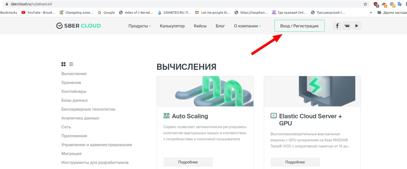Expand the Продукты dropdown menu

(x=140, y=26)
